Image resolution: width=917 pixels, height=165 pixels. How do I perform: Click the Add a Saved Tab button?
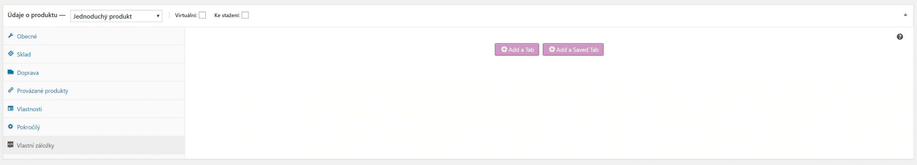[x=573, y=50]
